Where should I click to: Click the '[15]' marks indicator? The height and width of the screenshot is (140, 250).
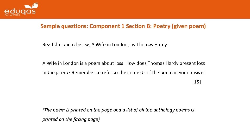click(197, 82)
